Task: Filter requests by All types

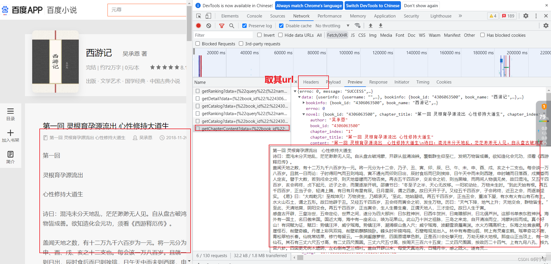Action: (x=319, y=35)
